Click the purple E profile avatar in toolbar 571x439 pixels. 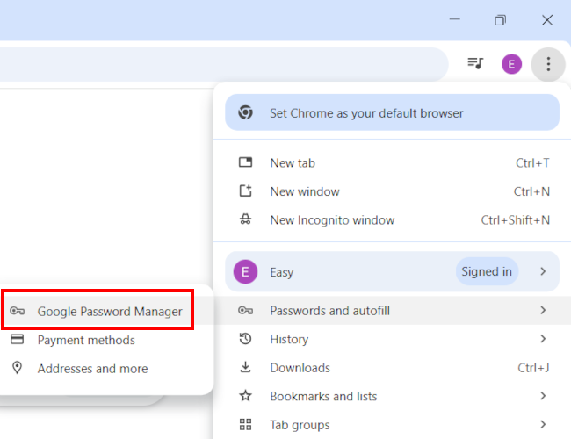point(511,64)
